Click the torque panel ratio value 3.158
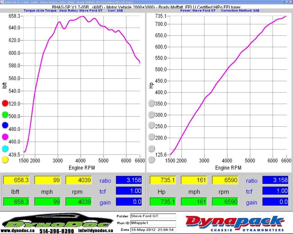Image resolution: width=293 pixels, height=234 pixels. pyautogui.click(x=129, y=180)
